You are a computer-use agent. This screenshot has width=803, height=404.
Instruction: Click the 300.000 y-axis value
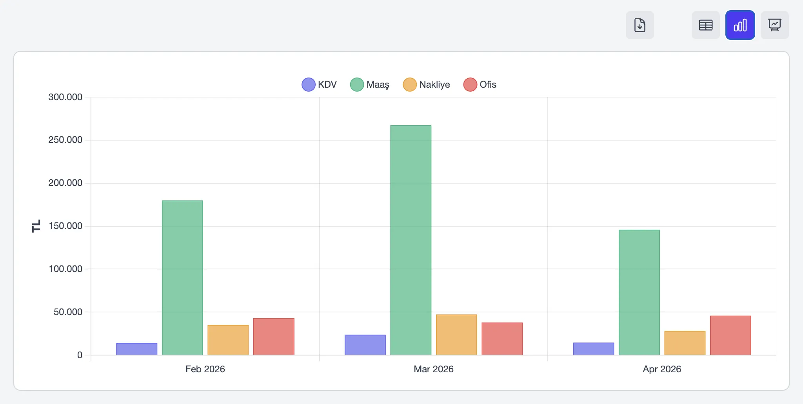click(x=65, y=97)
